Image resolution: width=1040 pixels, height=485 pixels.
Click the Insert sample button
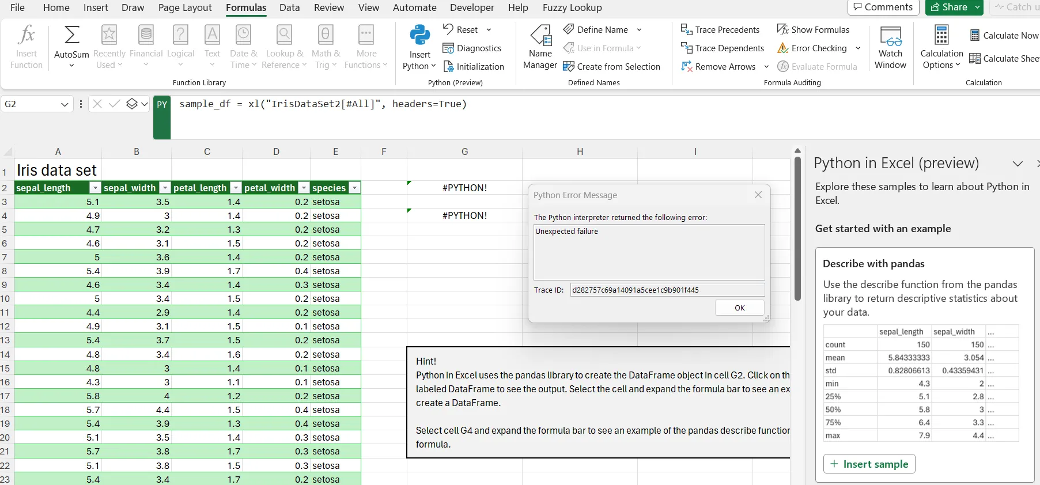[x=869, y=464]
